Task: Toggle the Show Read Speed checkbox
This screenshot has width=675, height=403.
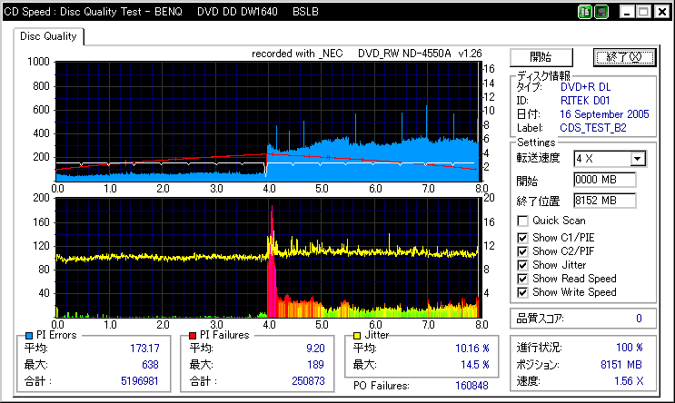Action: click(x=522, y=279)
